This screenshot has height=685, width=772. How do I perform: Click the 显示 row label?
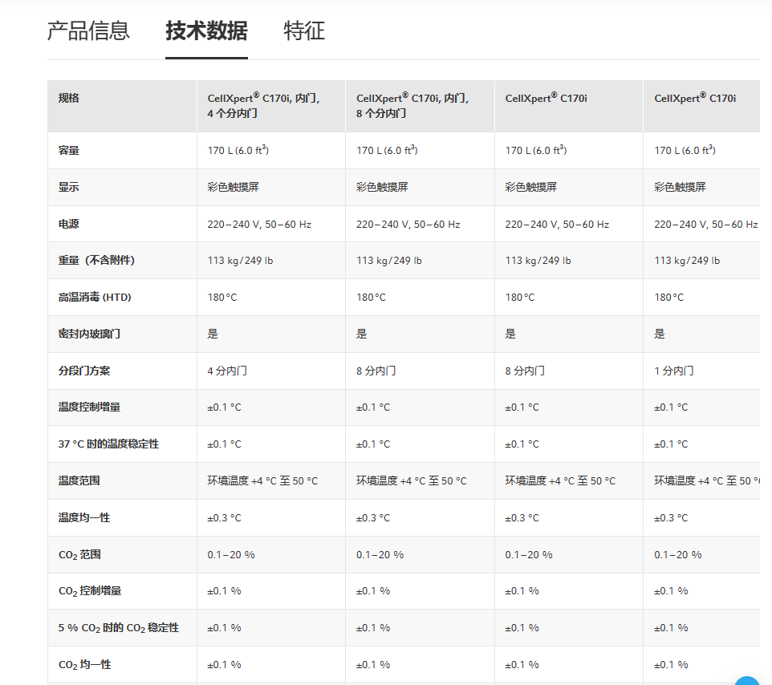click(68, 187)
